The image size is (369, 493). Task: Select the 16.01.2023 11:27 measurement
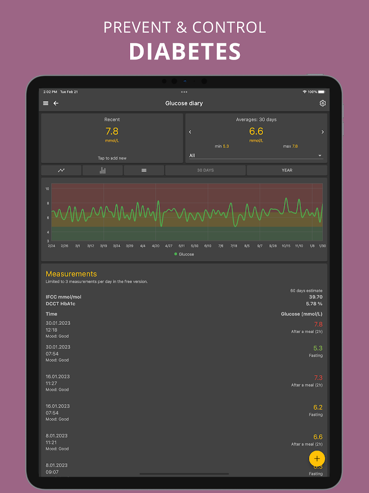[x=184, y=383]
